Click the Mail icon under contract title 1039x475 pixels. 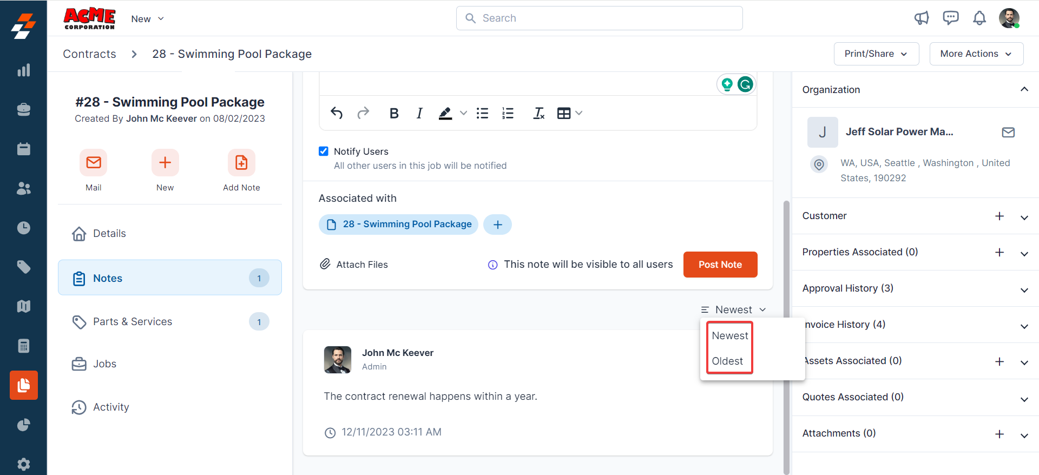pyautogui.click(x=94, y=163)
